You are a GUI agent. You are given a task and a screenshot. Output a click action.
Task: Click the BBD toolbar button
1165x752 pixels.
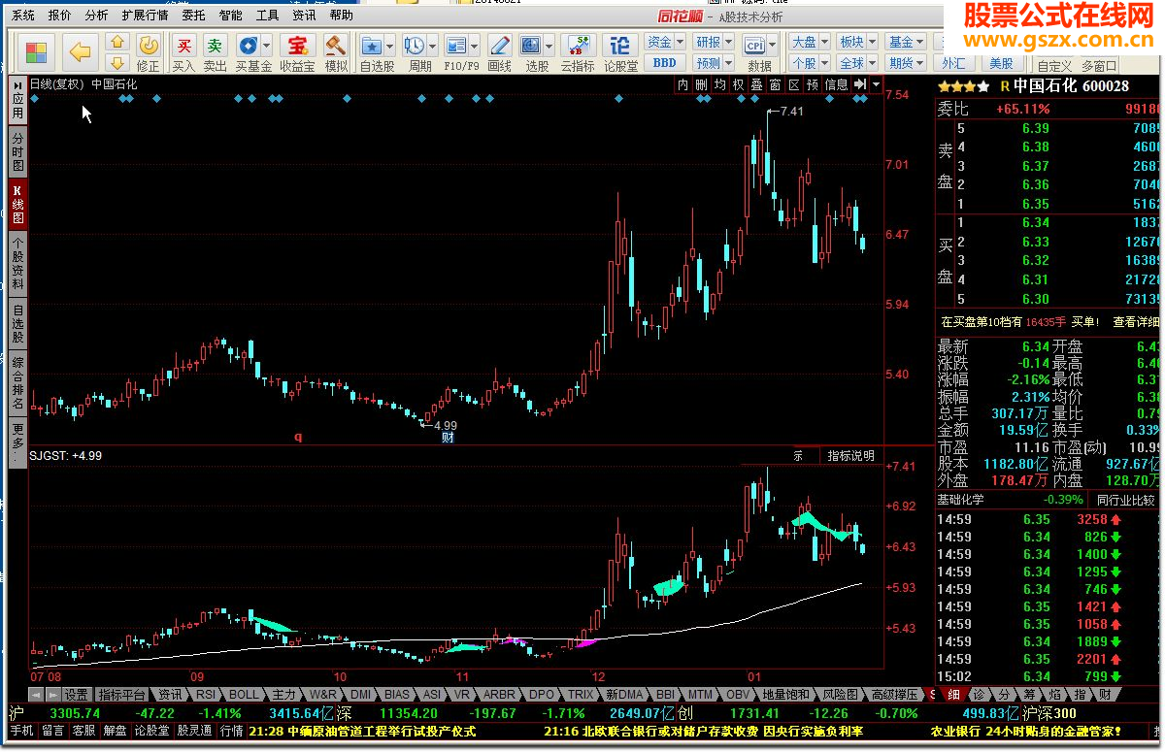(x=664, y=62)
